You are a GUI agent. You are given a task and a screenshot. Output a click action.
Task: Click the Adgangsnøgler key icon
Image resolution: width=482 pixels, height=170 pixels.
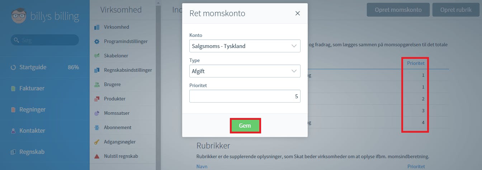(96, 142)
